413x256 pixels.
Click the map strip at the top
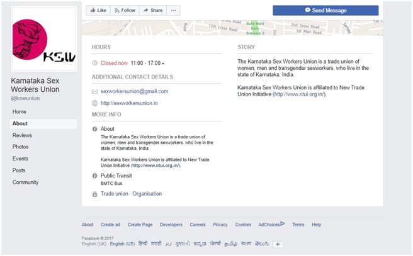[232, 27]
